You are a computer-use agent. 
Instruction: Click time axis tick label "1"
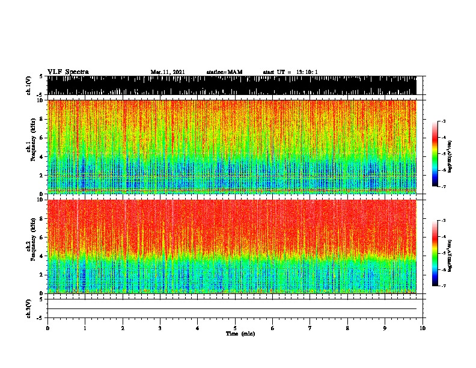tap(85, 328)
